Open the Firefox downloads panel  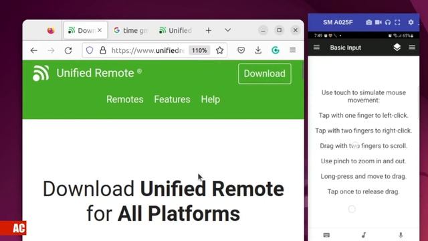click(x=258, y=50)
